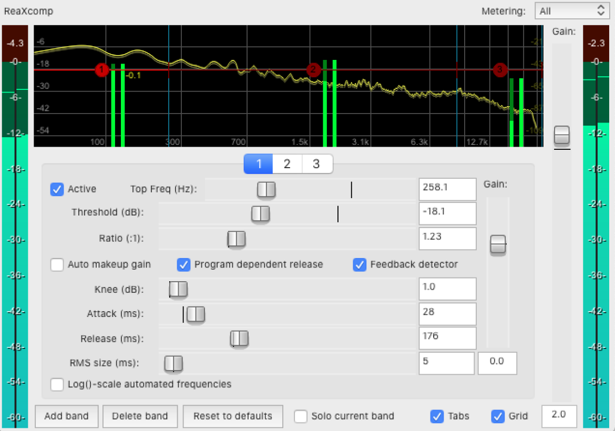Image resolution: width=615 pixels, height=431 pixels.
Task: Enable Log()-scale automated frequencies
Action: (57, 384)
